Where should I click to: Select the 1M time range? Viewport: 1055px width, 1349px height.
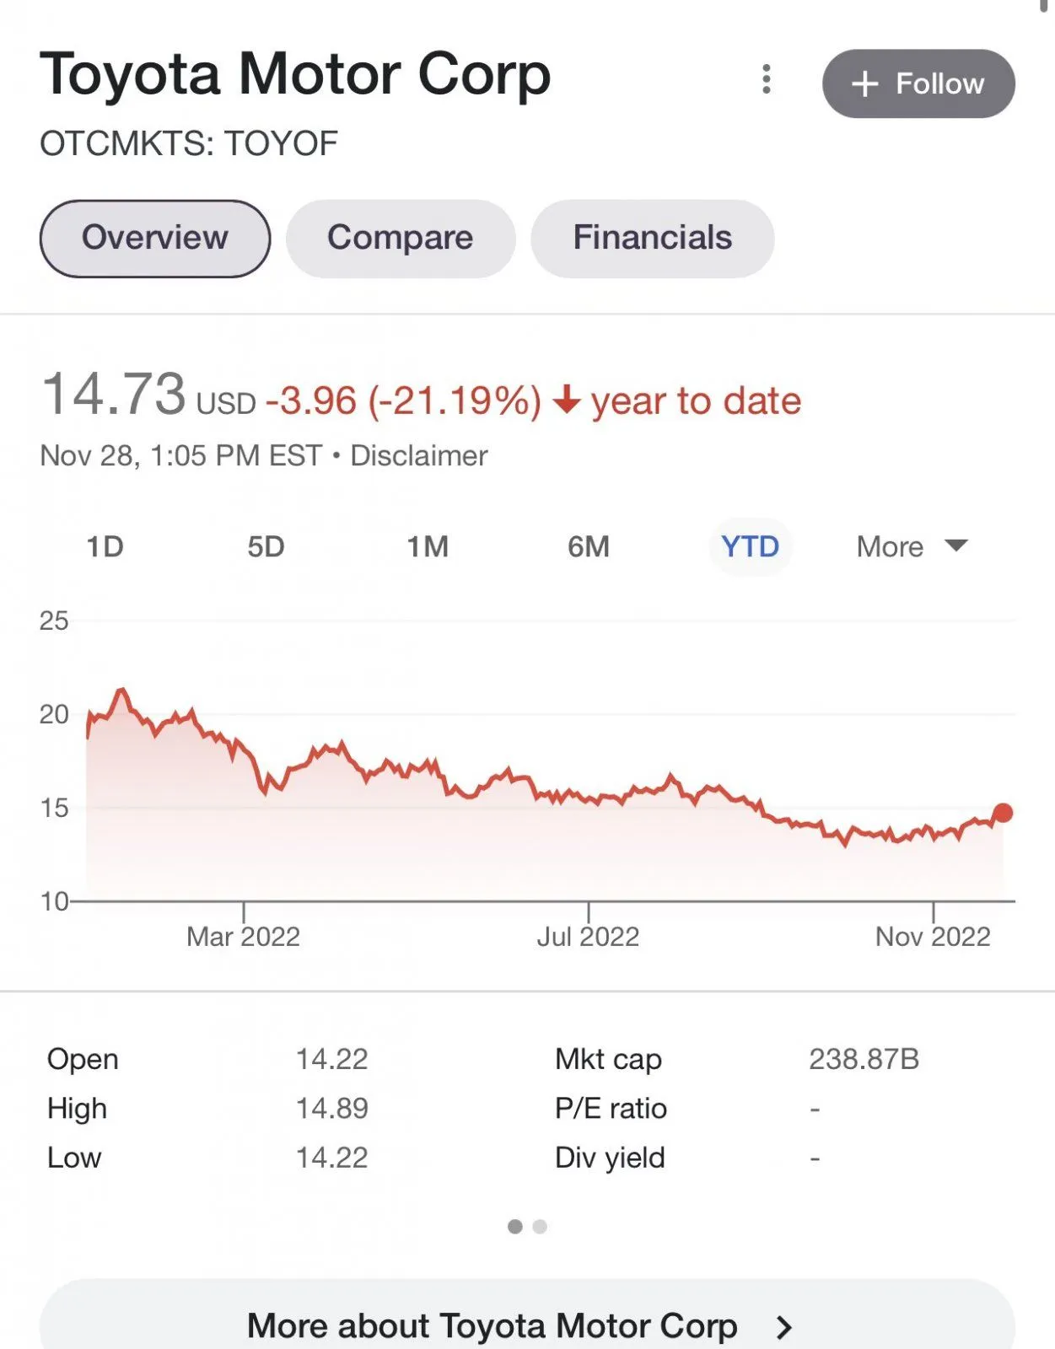click(428, 546)
